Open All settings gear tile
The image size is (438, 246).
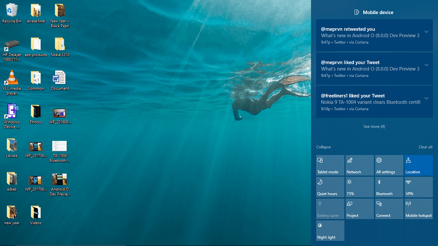click(389, 165)
